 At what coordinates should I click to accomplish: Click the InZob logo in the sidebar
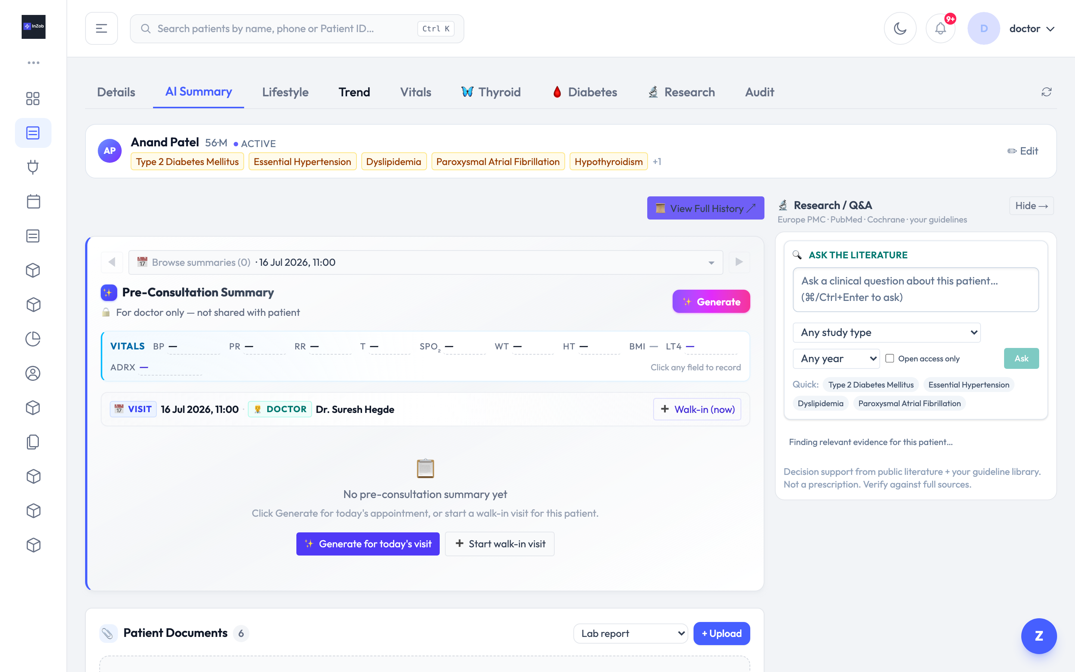(x=33, y=27)
